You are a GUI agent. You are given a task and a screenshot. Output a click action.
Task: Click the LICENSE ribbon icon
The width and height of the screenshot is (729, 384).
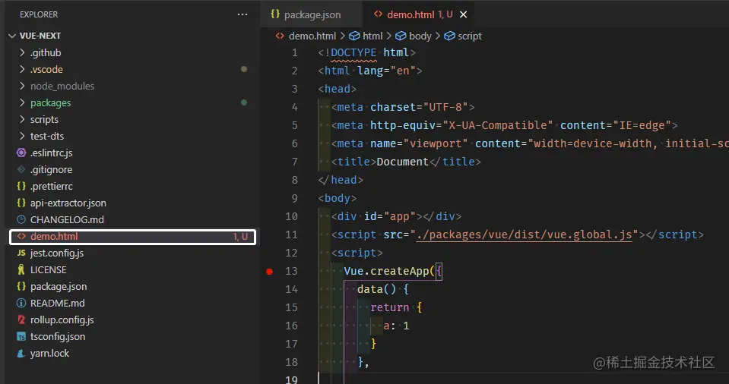pos(21,269)
